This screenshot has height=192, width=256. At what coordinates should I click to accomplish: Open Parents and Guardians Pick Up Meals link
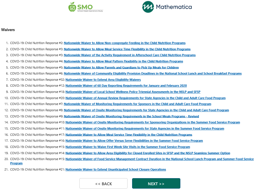point(121,67)
